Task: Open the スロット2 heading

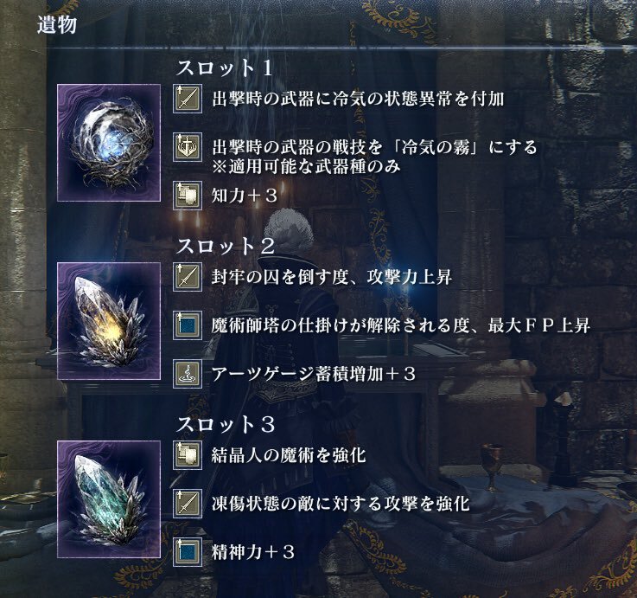Action: point(226,246)
